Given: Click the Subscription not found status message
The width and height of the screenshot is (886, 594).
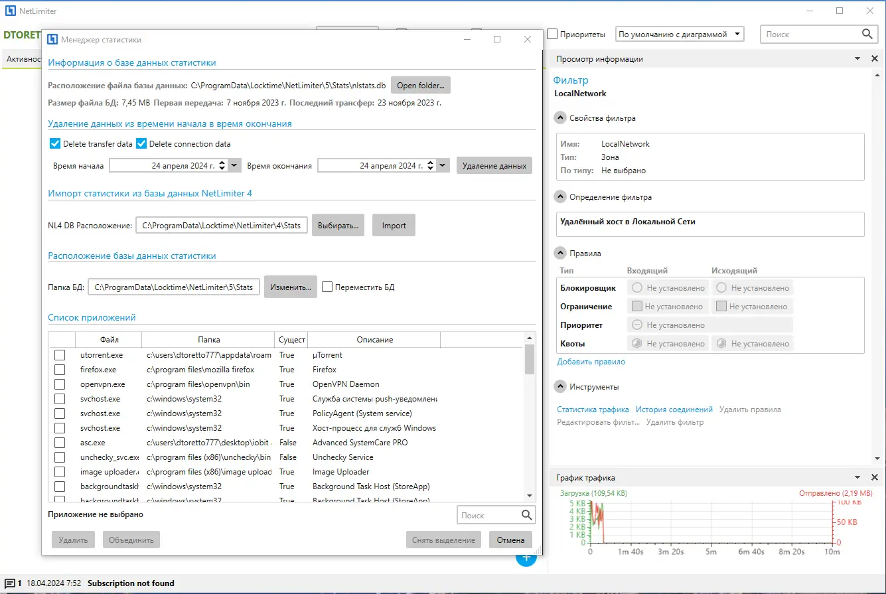Looking at the screenshot, I should click(131, 583).
